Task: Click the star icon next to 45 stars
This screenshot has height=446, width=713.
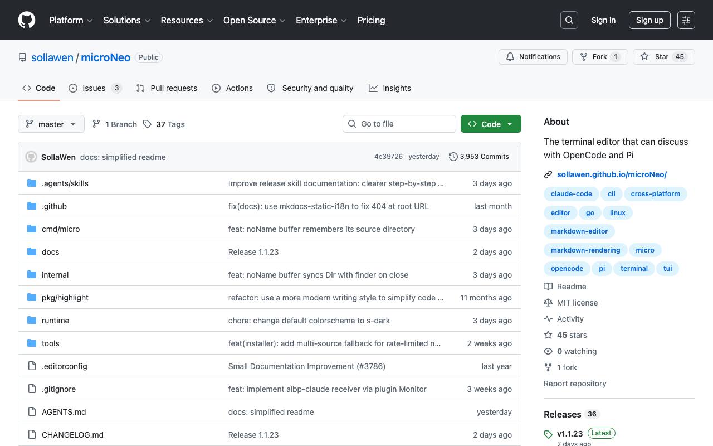Action: (548, 335)
